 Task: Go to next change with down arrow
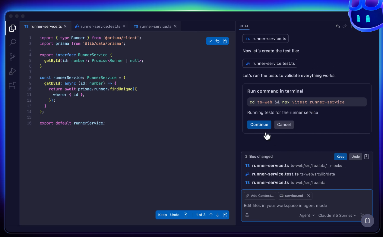point(218,215)
